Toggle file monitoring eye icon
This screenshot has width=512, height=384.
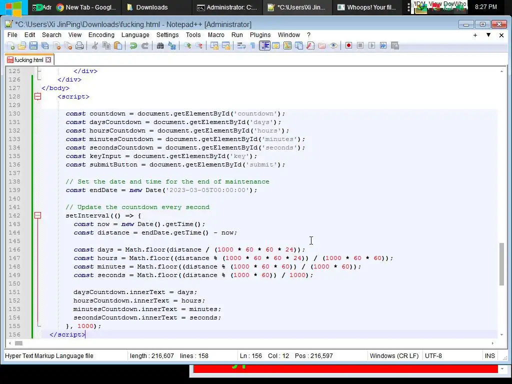click(x=333, y=45)
